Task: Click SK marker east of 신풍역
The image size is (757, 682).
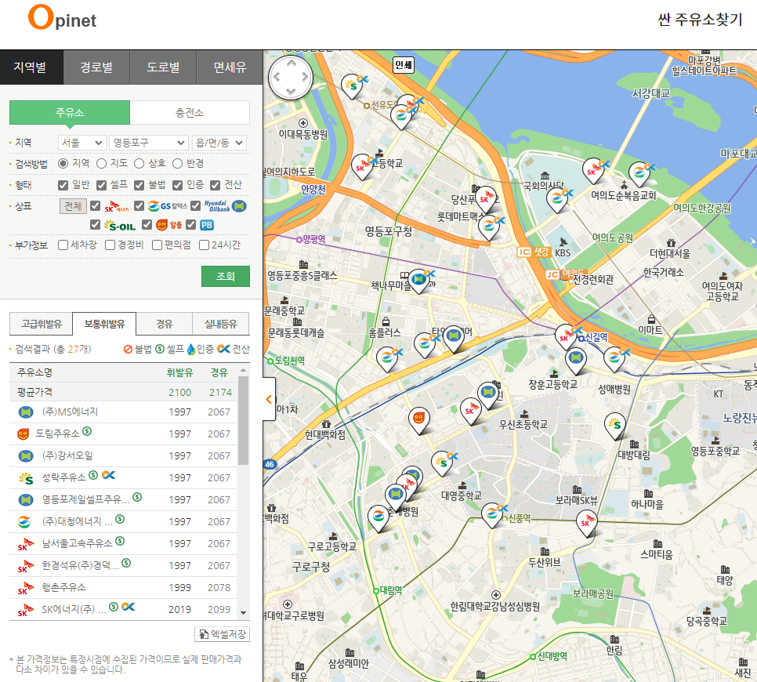Action: (x=587, y=524)
